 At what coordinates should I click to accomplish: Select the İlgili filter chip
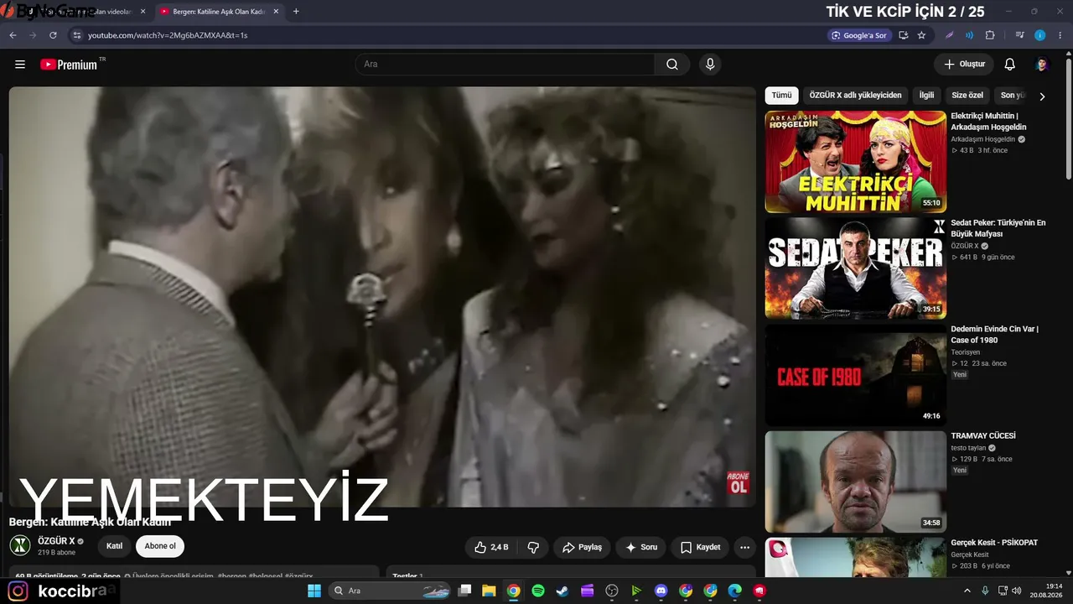click(926, 96)
